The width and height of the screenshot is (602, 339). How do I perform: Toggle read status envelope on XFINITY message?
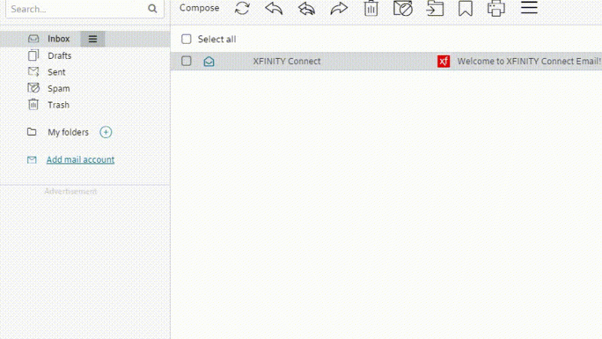(209, 61)
